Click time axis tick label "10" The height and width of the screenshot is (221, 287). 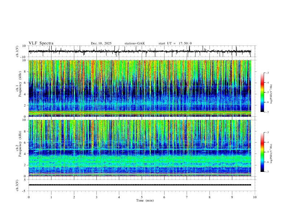[255, 197]
